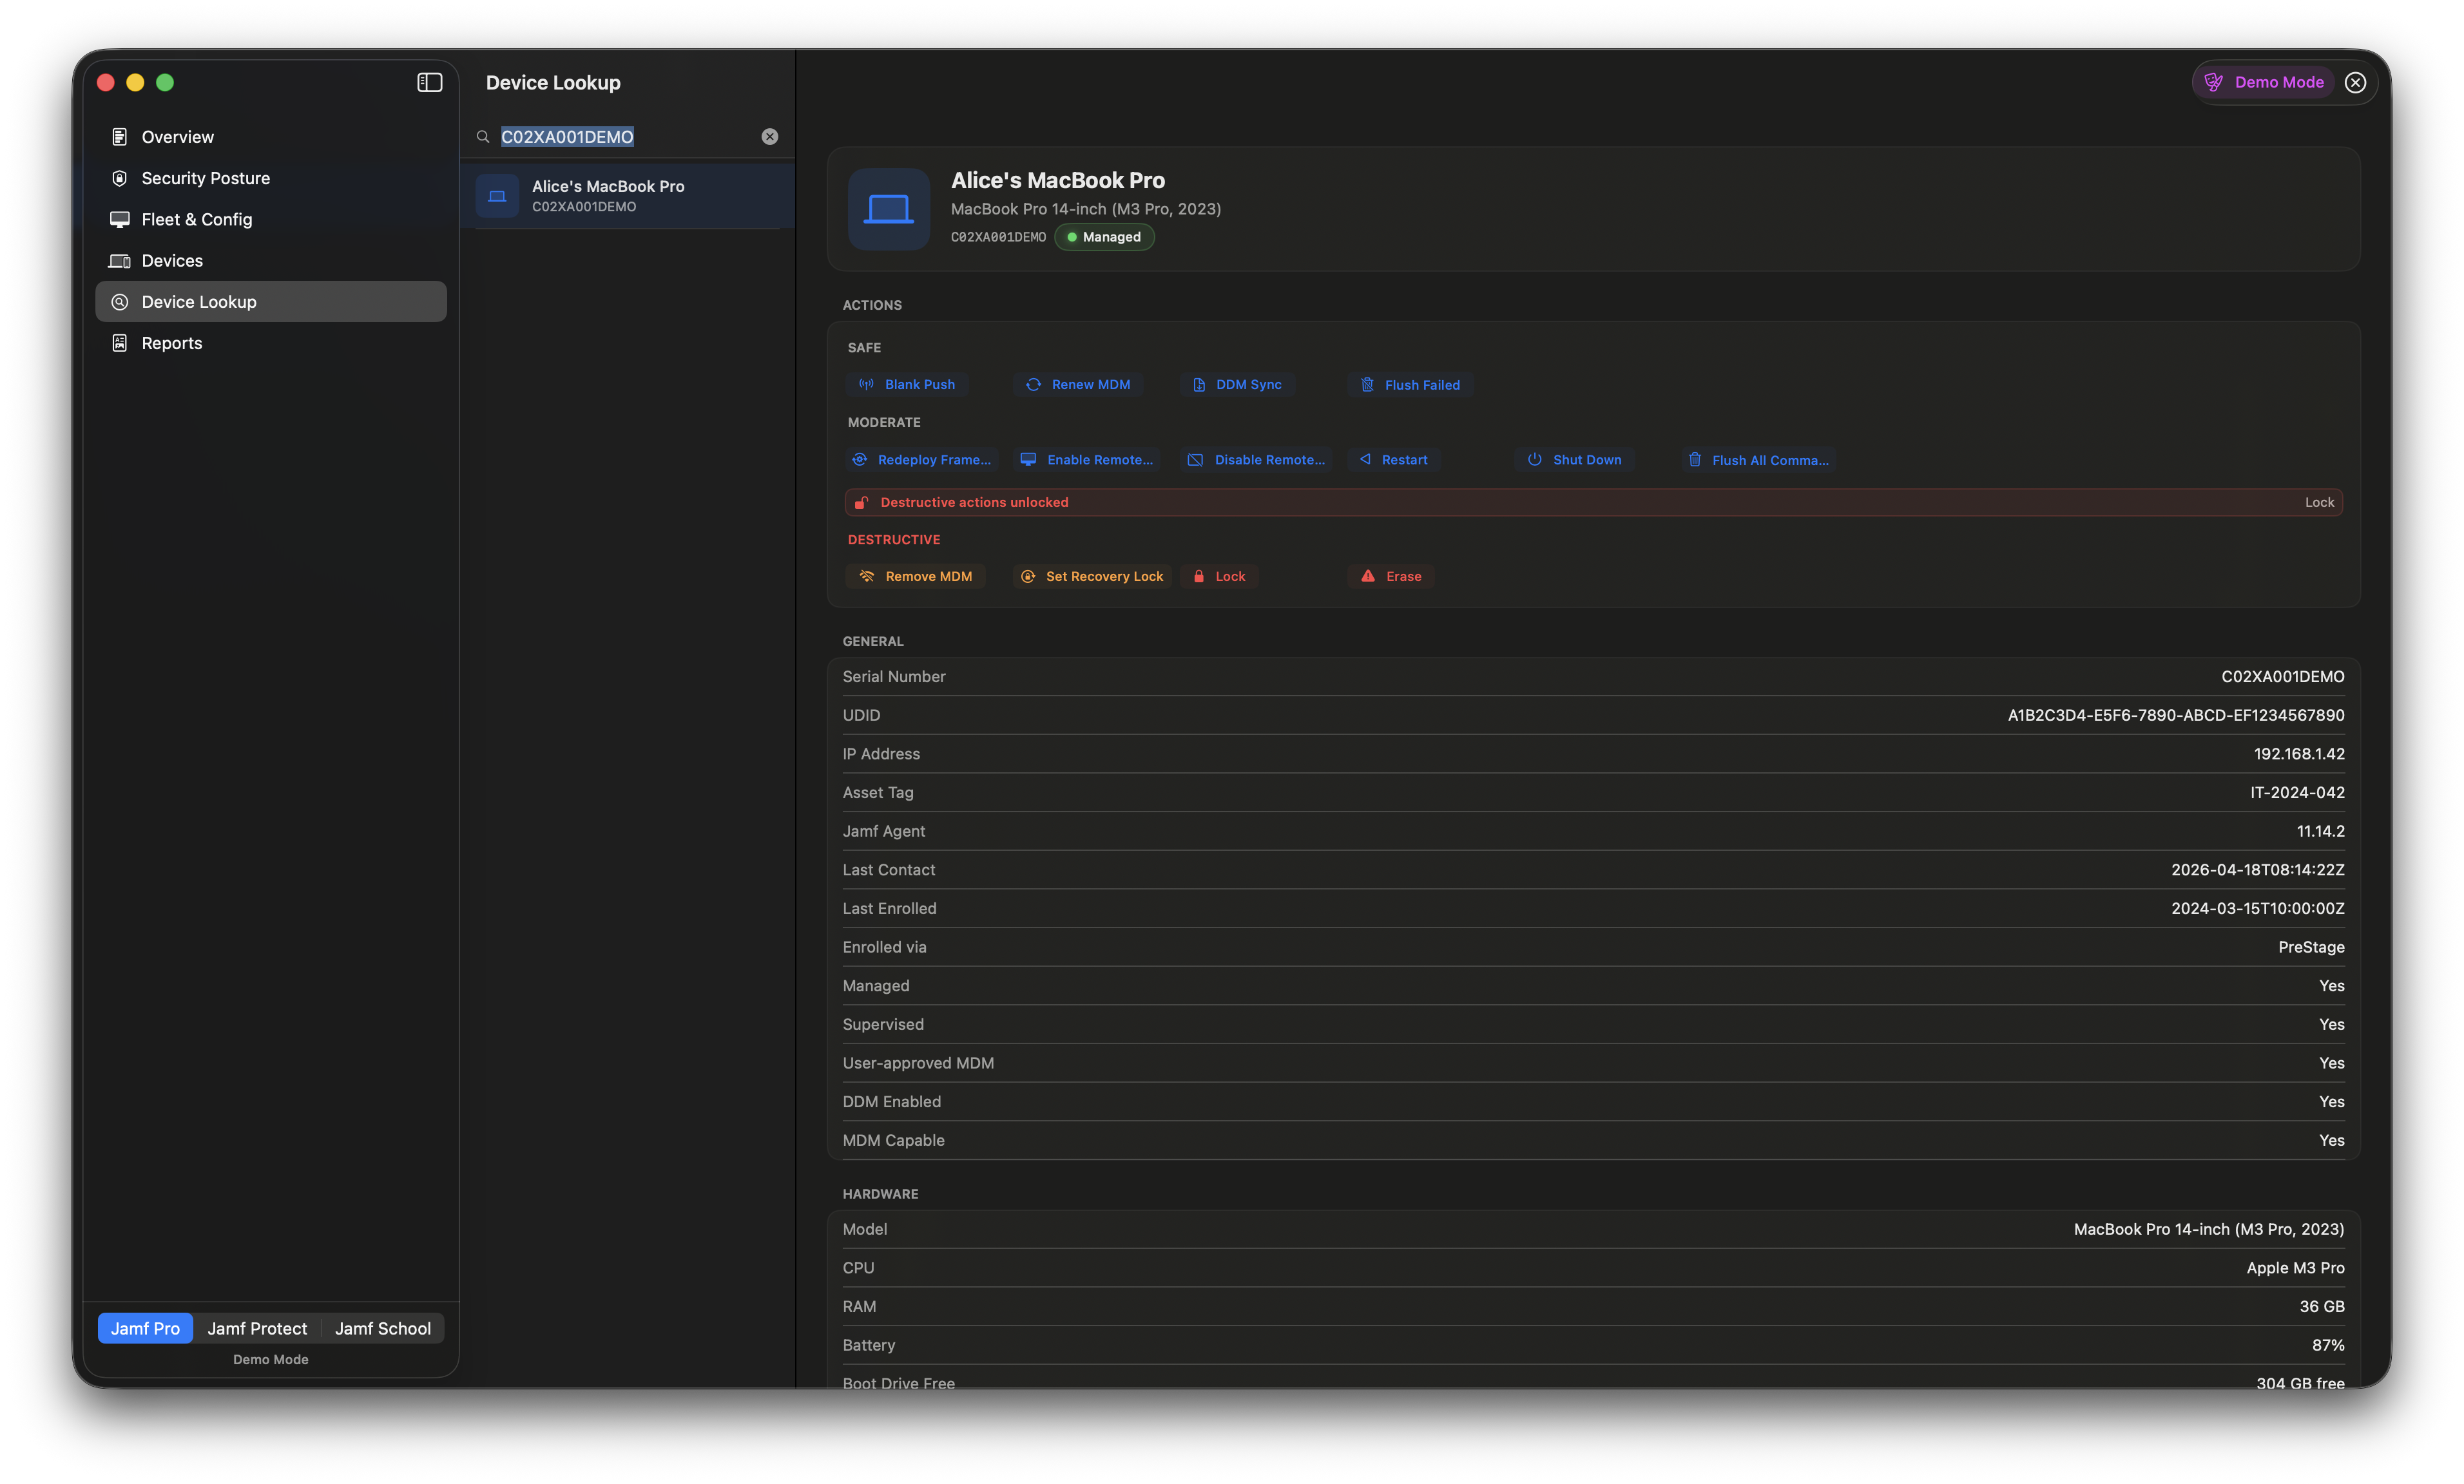2464x1484 pixels.
Task: Click the red Lock device button
Action: (1219, 576)
